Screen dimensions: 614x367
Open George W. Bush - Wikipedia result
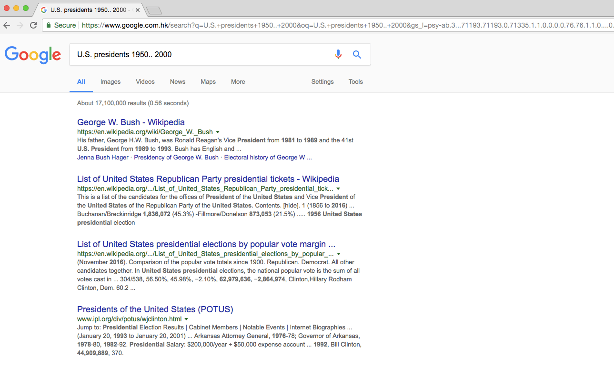pyautogui.click(x=131, y=122)
